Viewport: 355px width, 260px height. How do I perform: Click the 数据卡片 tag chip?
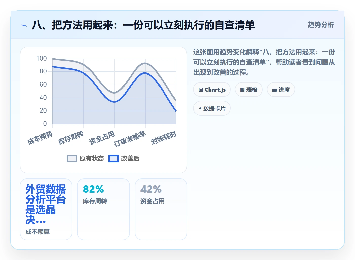[x=212, y=108]
